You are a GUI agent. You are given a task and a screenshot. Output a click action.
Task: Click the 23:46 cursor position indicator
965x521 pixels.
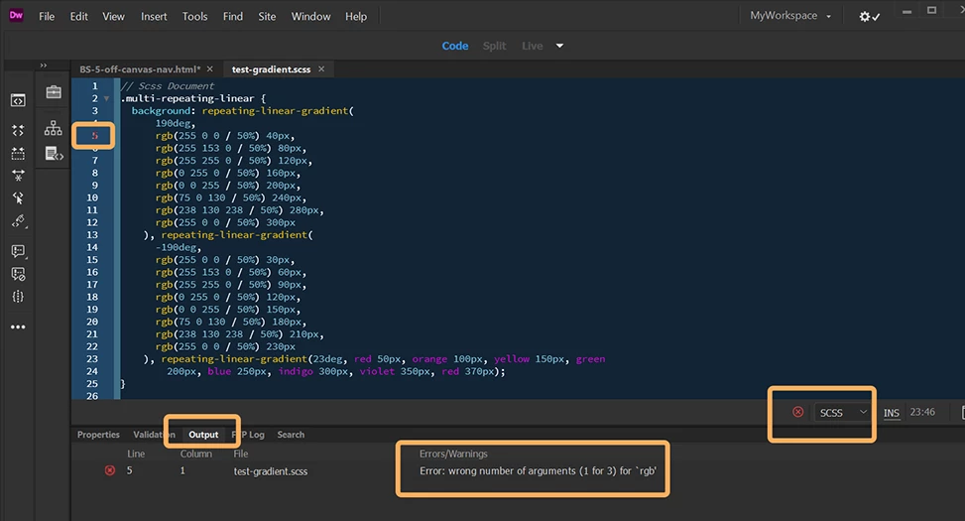pyautogui.click(x=922, y=412)
